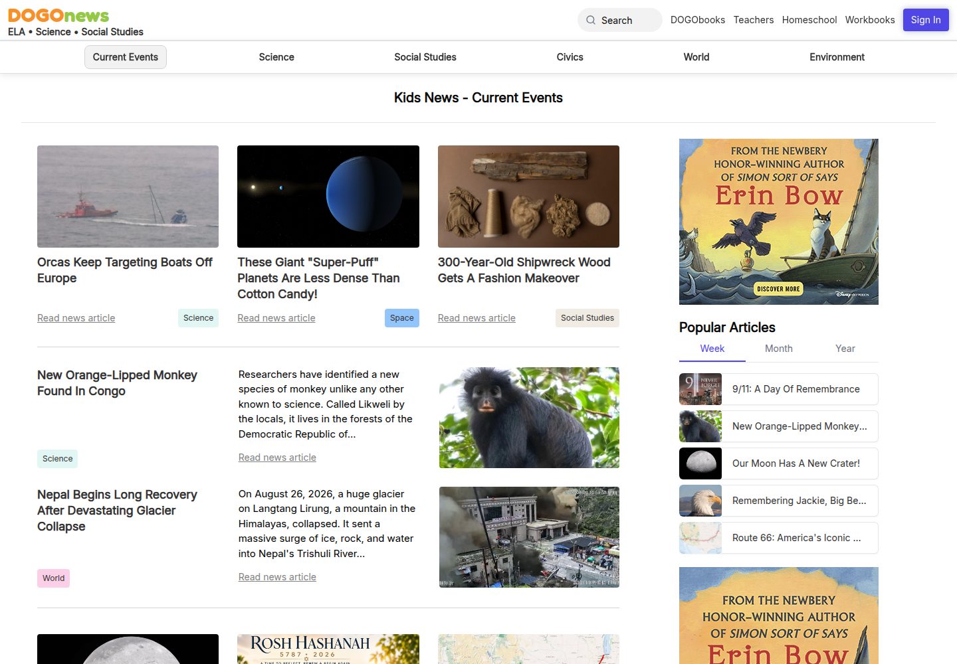Open popular article Route 66: America's Iconic
The image size is (957, 664).
(796, 538)
